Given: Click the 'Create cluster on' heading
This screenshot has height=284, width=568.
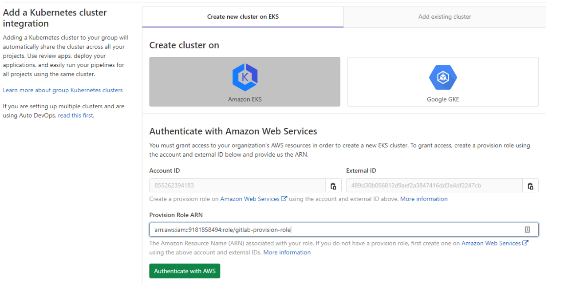Looking at the screenshot, I should click(184, 45).
